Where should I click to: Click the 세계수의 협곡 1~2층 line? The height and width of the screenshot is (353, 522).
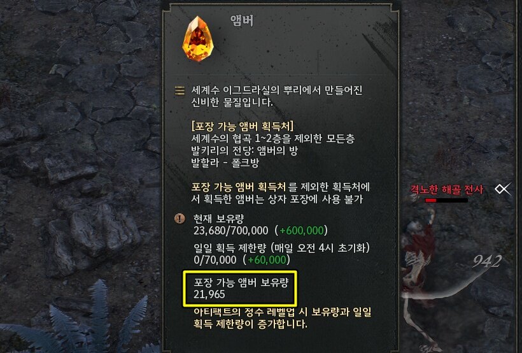[273, 139]
